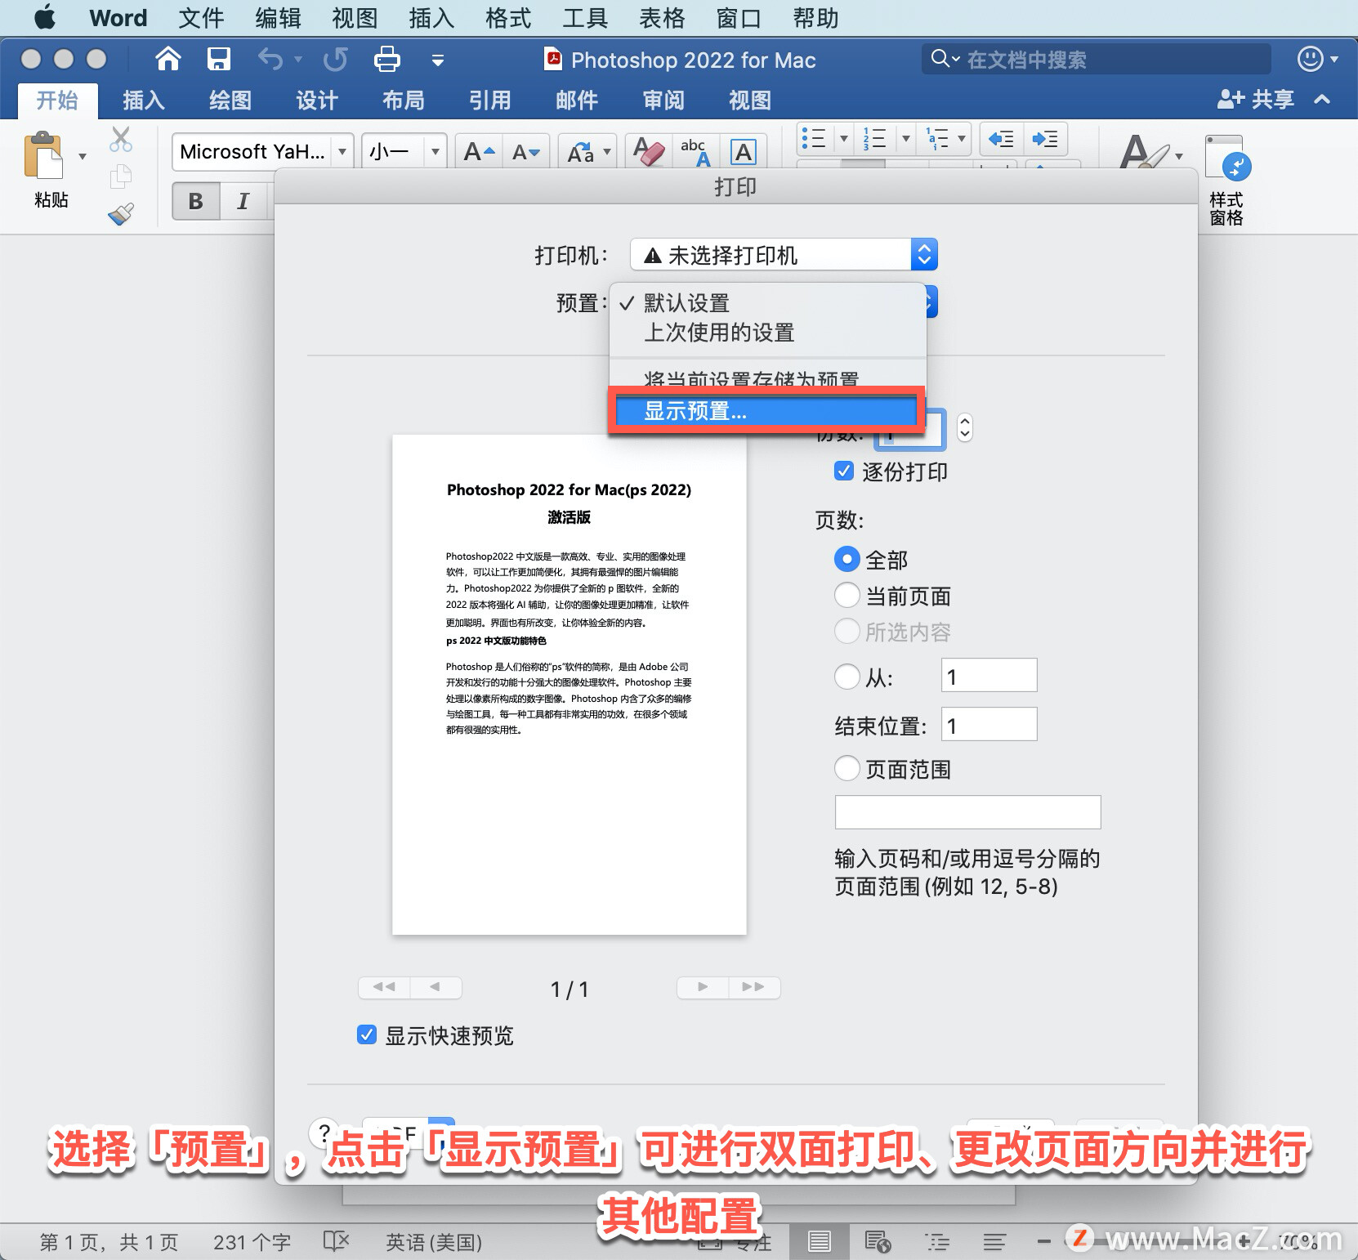
Task: Open the Insert (插入) ribbon tab
Action: point(144,101)
